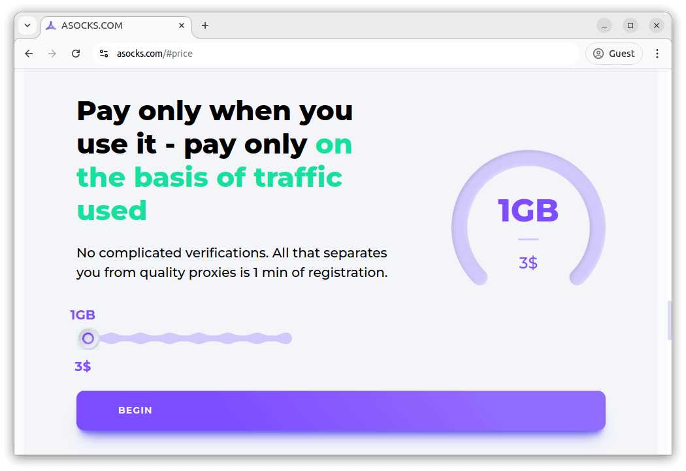Image resolution: width=686 pixels, height=471 pixels.
Task: Maximize the browser window
Action: click(x=630, y=25)
